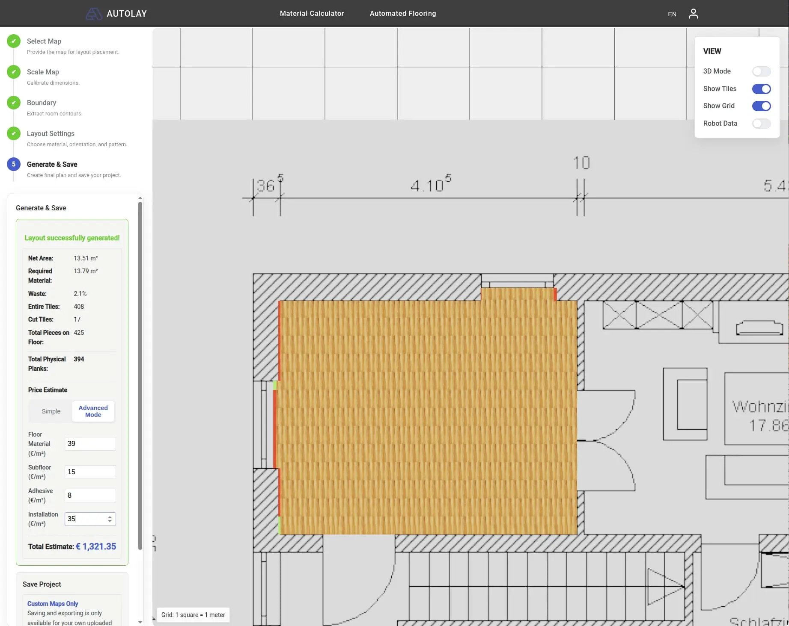
Task: Click the Required Material 13.79 m² value
Action: (x=86, y=271)
